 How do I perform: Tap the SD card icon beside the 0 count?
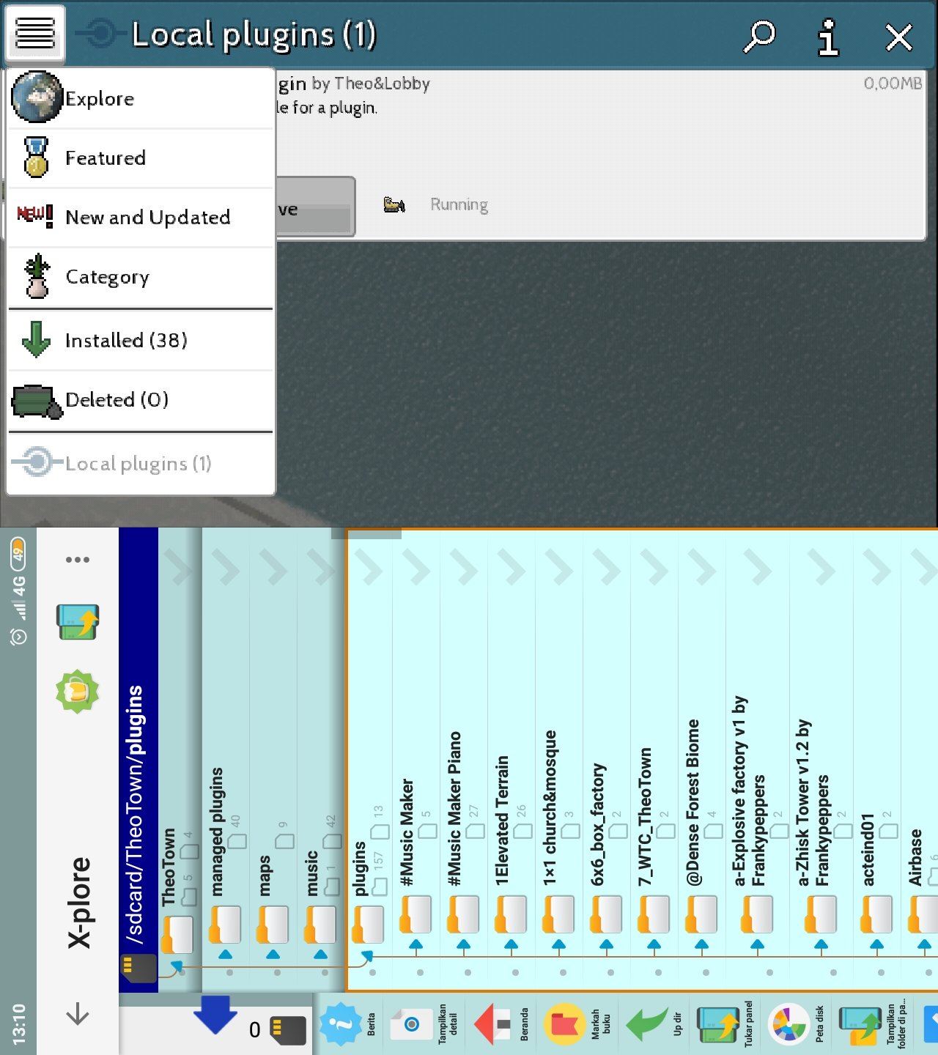(x=288, y=1030)
